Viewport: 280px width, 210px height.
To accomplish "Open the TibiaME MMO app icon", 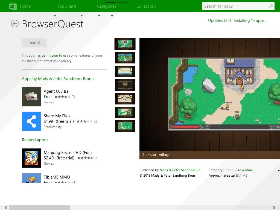I will tap(31, 178).
